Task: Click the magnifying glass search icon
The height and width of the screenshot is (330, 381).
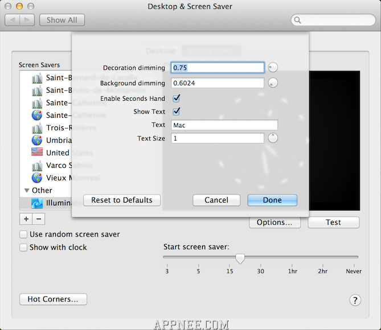Action: (x=297, y=20)
